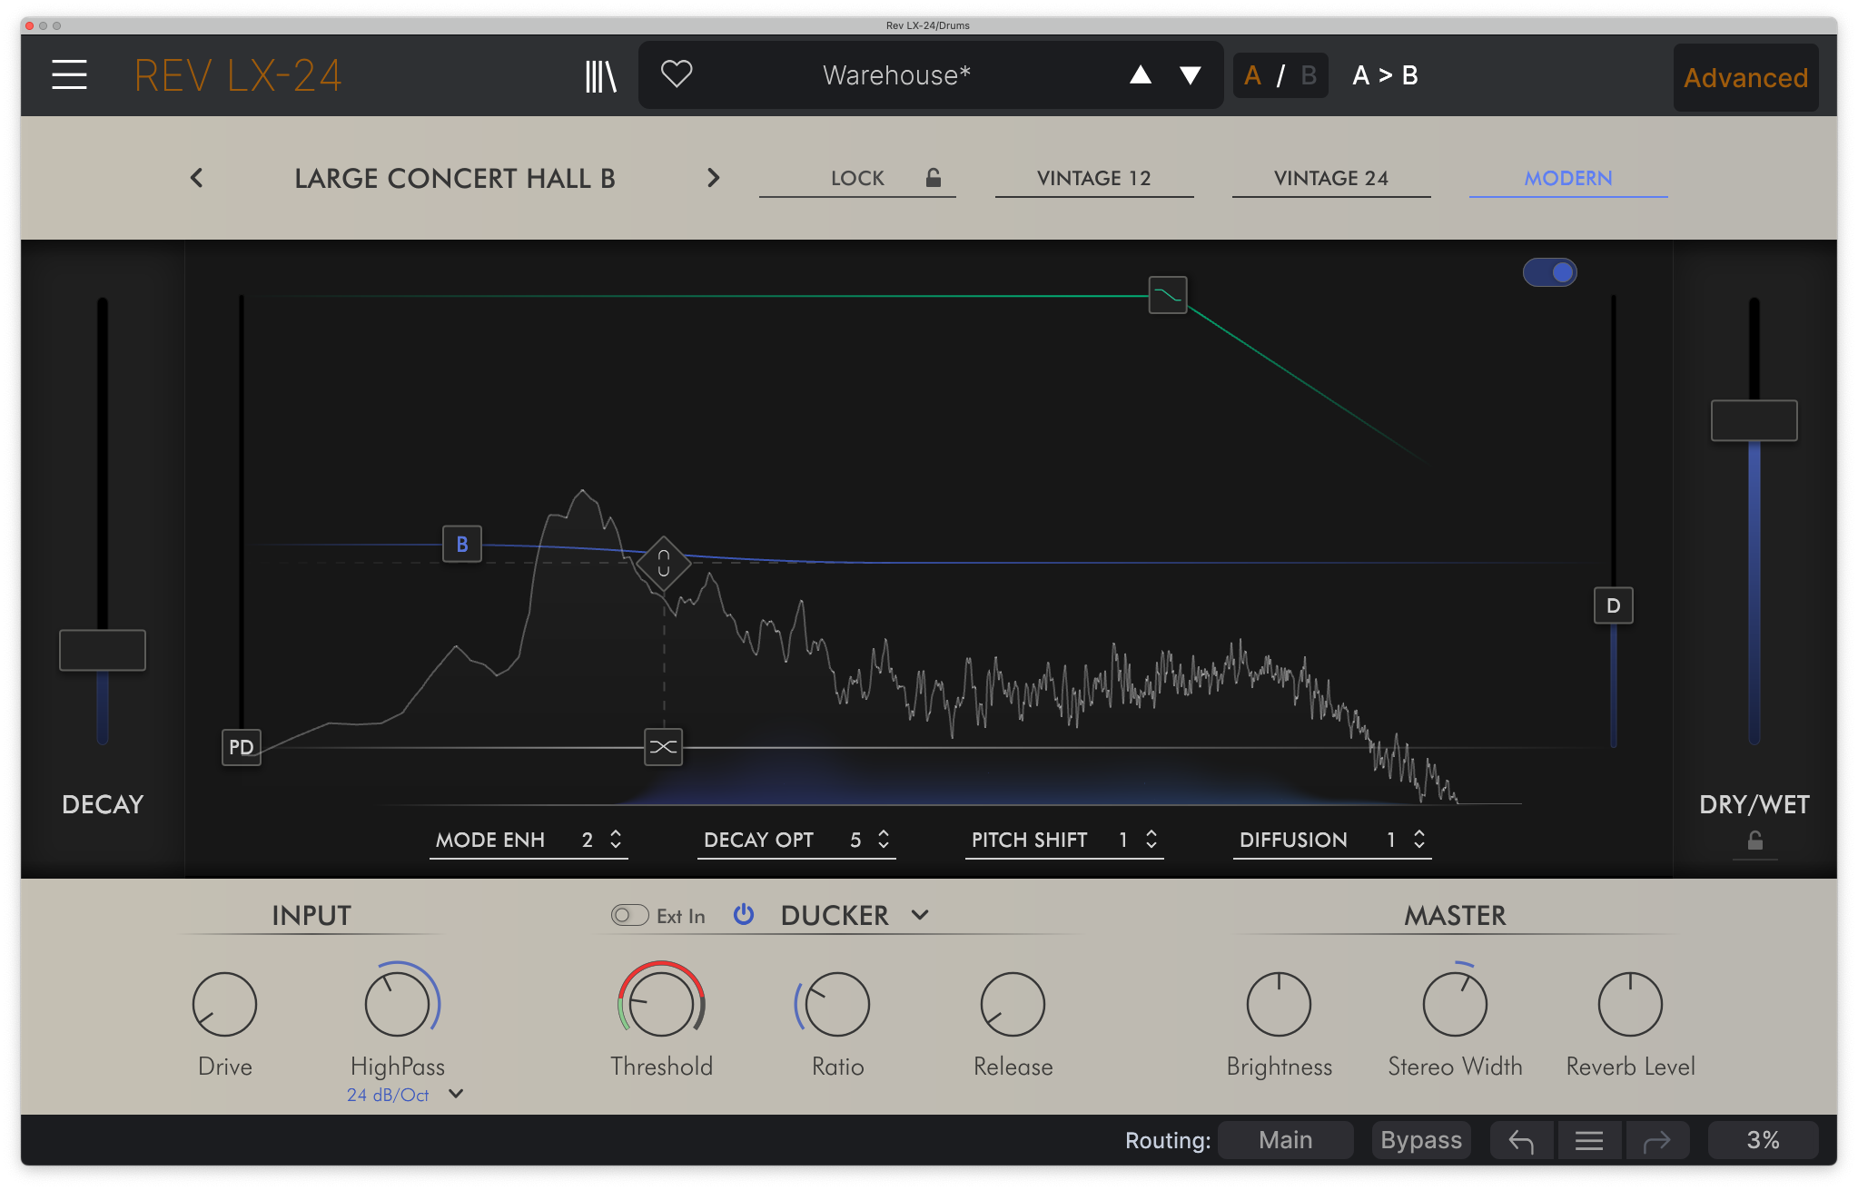Click the MODE ENH stepper arrows
Viewport: 1858px width, 1190px height.
616,840
